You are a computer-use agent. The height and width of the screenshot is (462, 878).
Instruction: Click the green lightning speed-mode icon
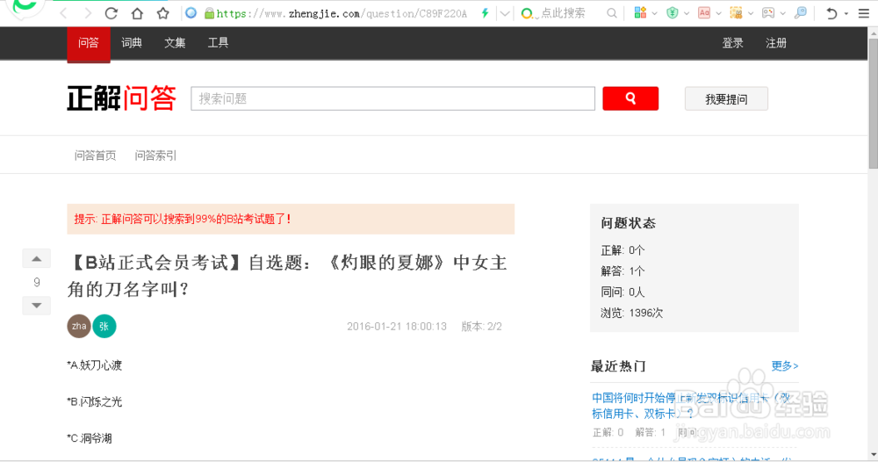pyautogui.click(x=485, y=13)
